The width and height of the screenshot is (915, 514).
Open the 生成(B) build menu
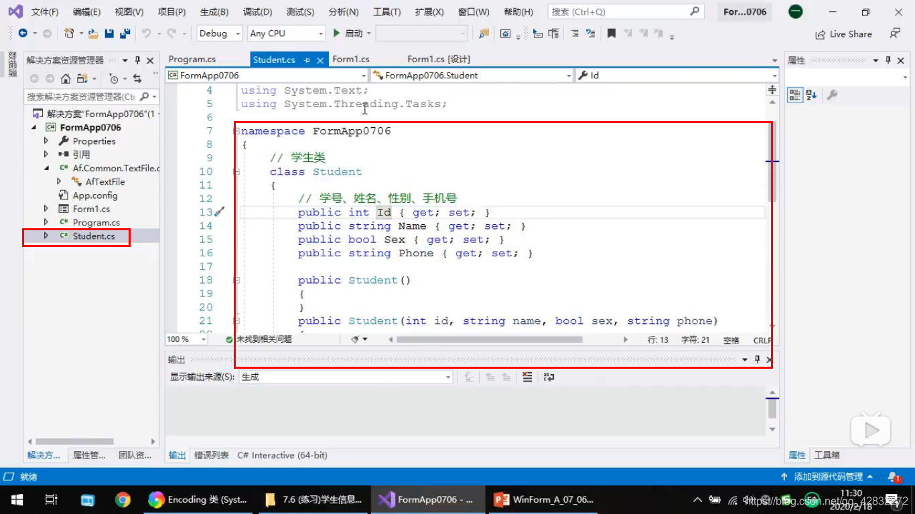214,12
